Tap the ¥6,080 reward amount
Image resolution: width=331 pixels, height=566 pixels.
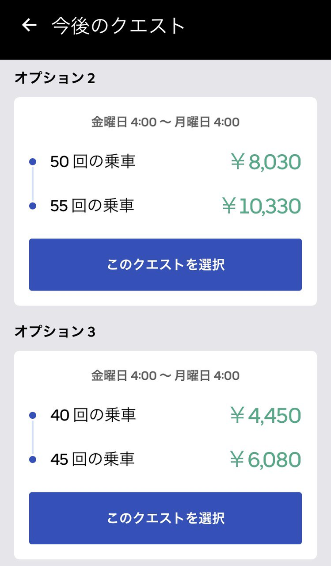pos(266,460)
